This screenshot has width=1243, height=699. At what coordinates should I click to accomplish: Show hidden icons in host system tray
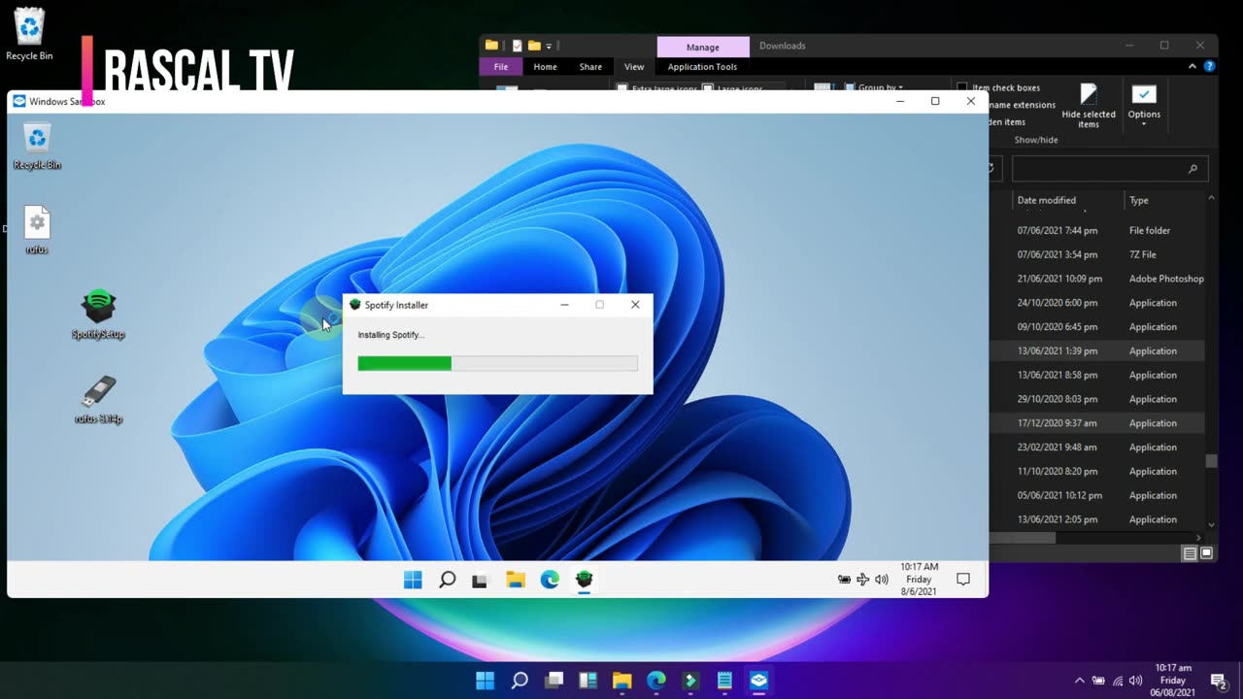pyautogui.click(x=1079, y=681)
